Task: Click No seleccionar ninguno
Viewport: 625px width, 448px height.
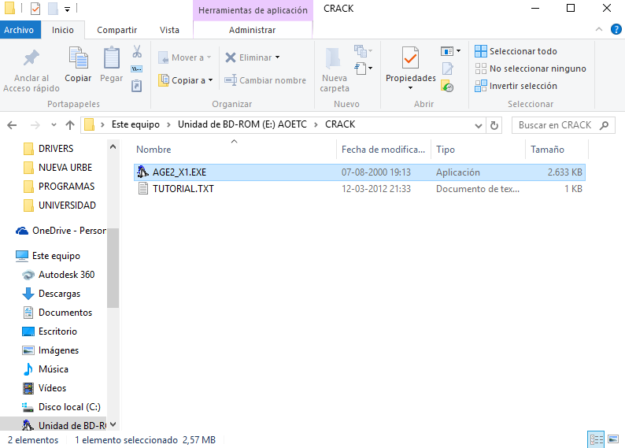Action: coord(530,68)
